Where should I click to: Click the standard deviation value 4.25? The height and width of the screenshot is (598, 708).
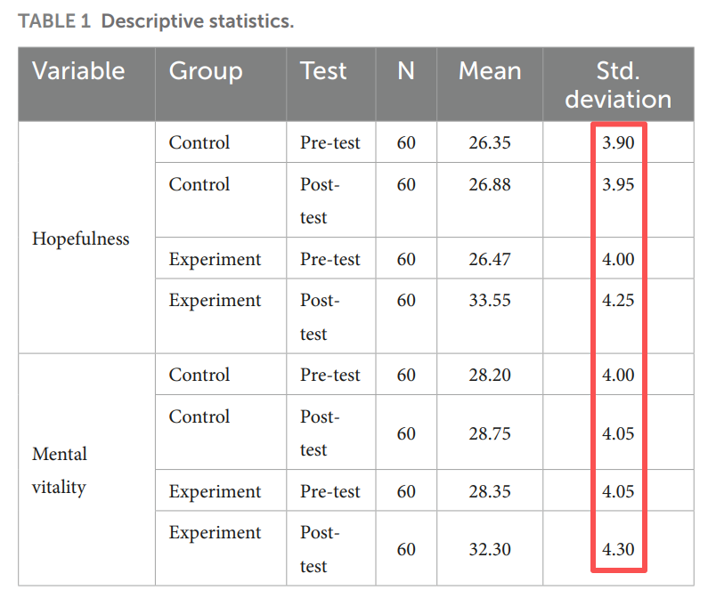click(x=618, y=300)
